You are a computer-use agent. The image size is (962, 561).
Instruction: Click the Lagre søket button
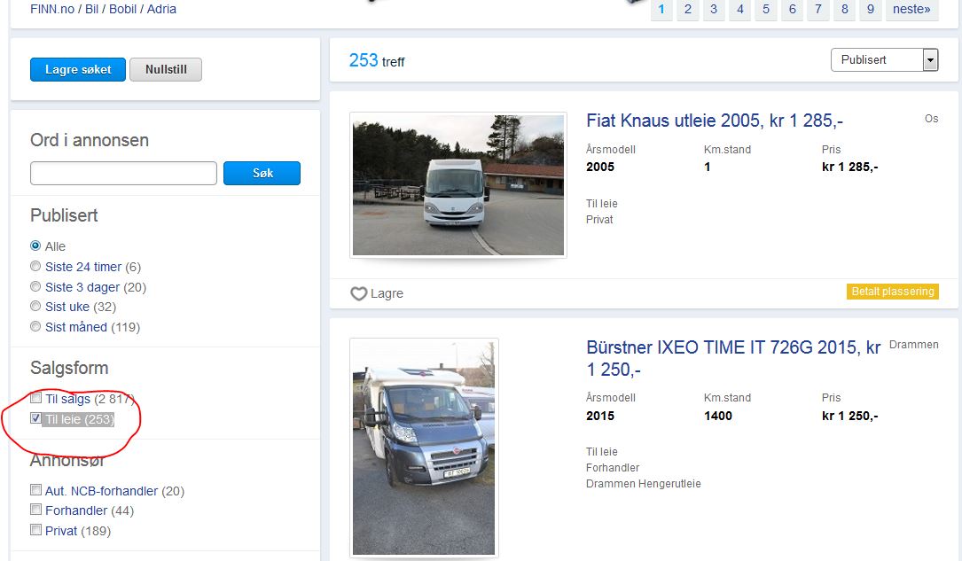pos(78,69)
